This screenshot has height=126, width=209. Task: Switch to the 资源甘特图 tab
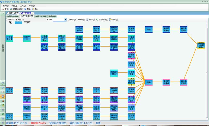point(13,13)
